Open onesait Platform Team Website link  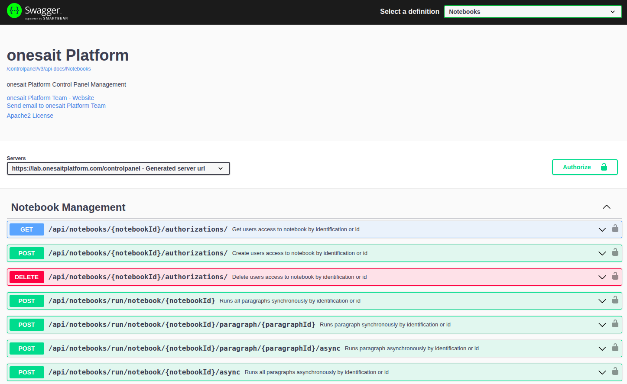click(x=50, y=98)
